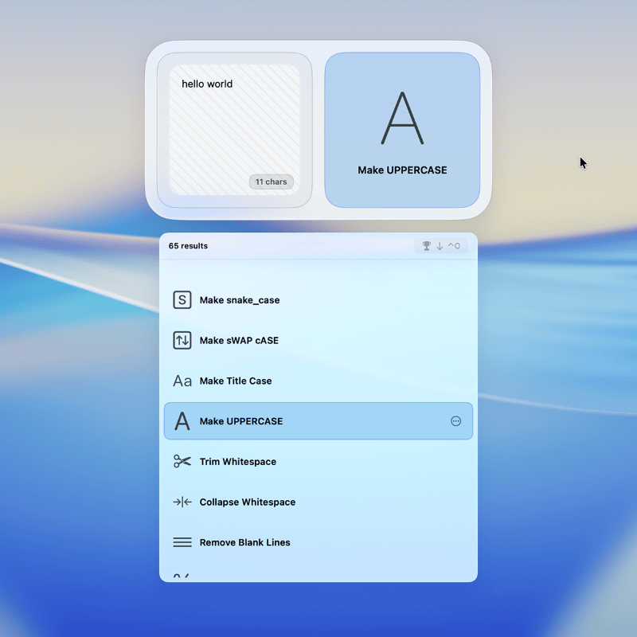Click the Aa Title Case icon
The width and height of the screenshot is (637, 637).
(x=182, y=381)
